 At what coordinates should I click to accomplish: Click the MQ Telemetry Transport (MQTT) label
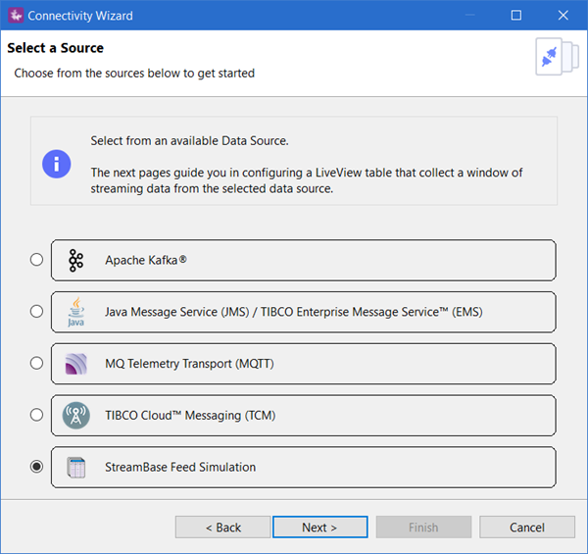(x=189, y=364)
